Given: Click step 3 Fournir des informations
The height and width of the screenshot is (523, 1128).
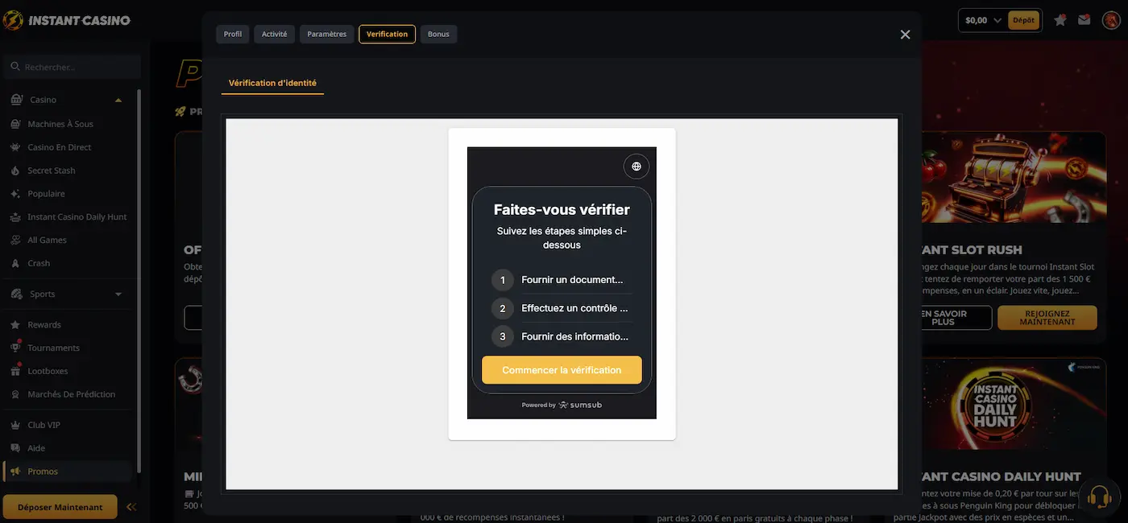Looking at the screenshot, I should pyautogui.click(x=562, y=336).
